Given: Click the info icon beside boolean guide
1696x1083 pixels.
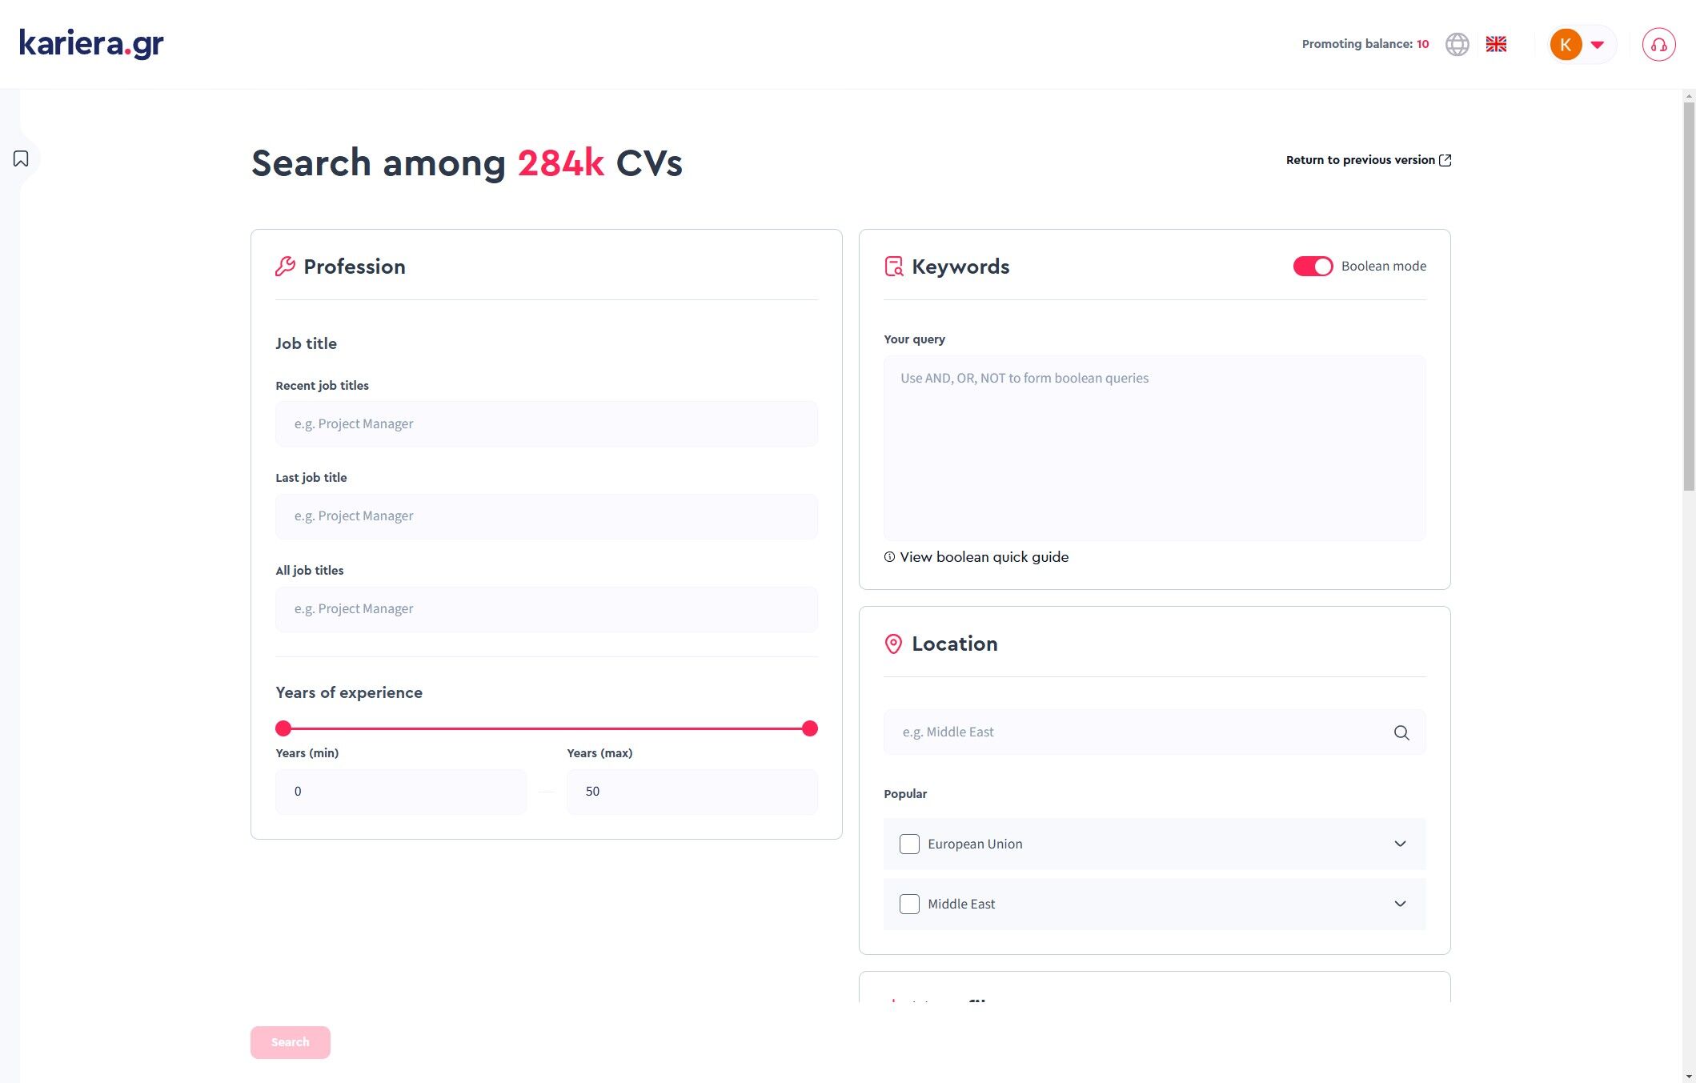Looking at the screenshot, I should tap(889, 557).
